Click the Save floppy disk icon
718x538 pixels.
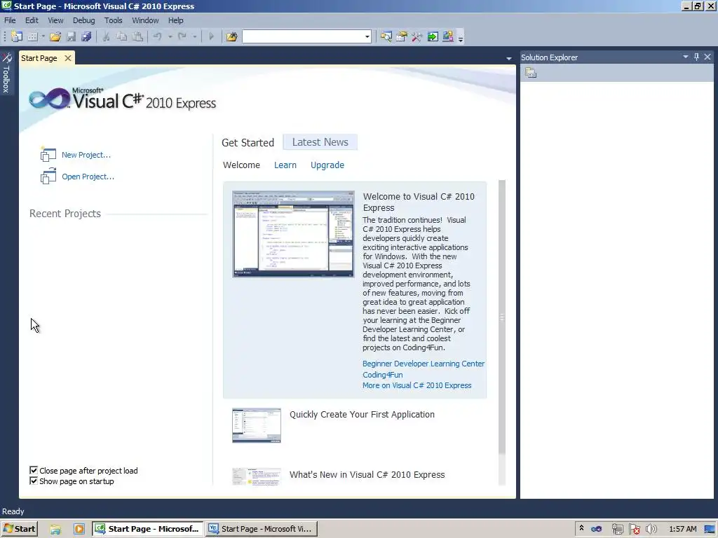(71, 36)
